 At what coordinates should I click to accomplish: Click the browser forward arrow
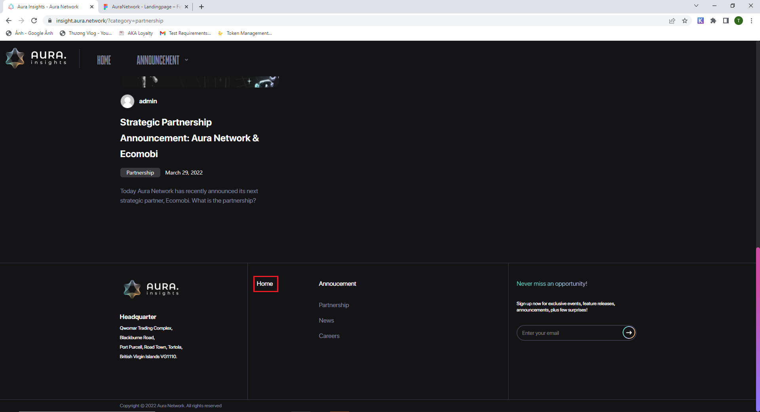tap(21, 21)
